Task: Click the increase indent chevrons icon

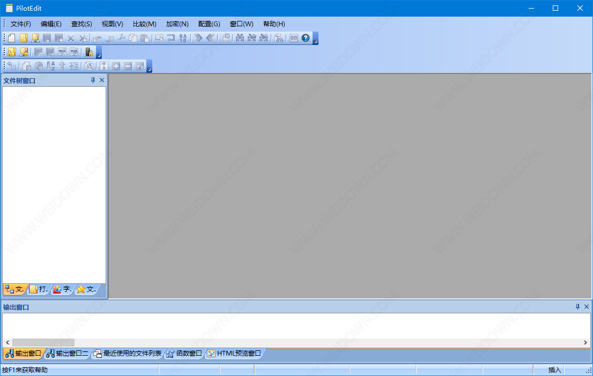Action: [198, 38]
